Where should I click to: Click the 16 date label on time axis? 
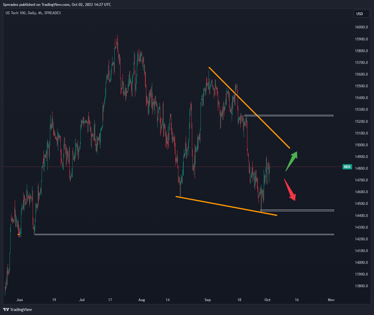click(x=297, y=300)
